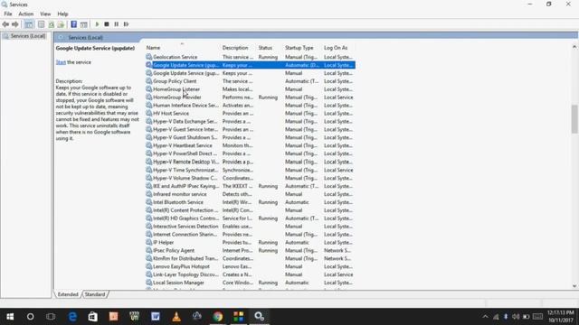This screenshot has width=579, height=325.
Task: Open VLC media player from taskbar
Action: (x=176, y=317)
